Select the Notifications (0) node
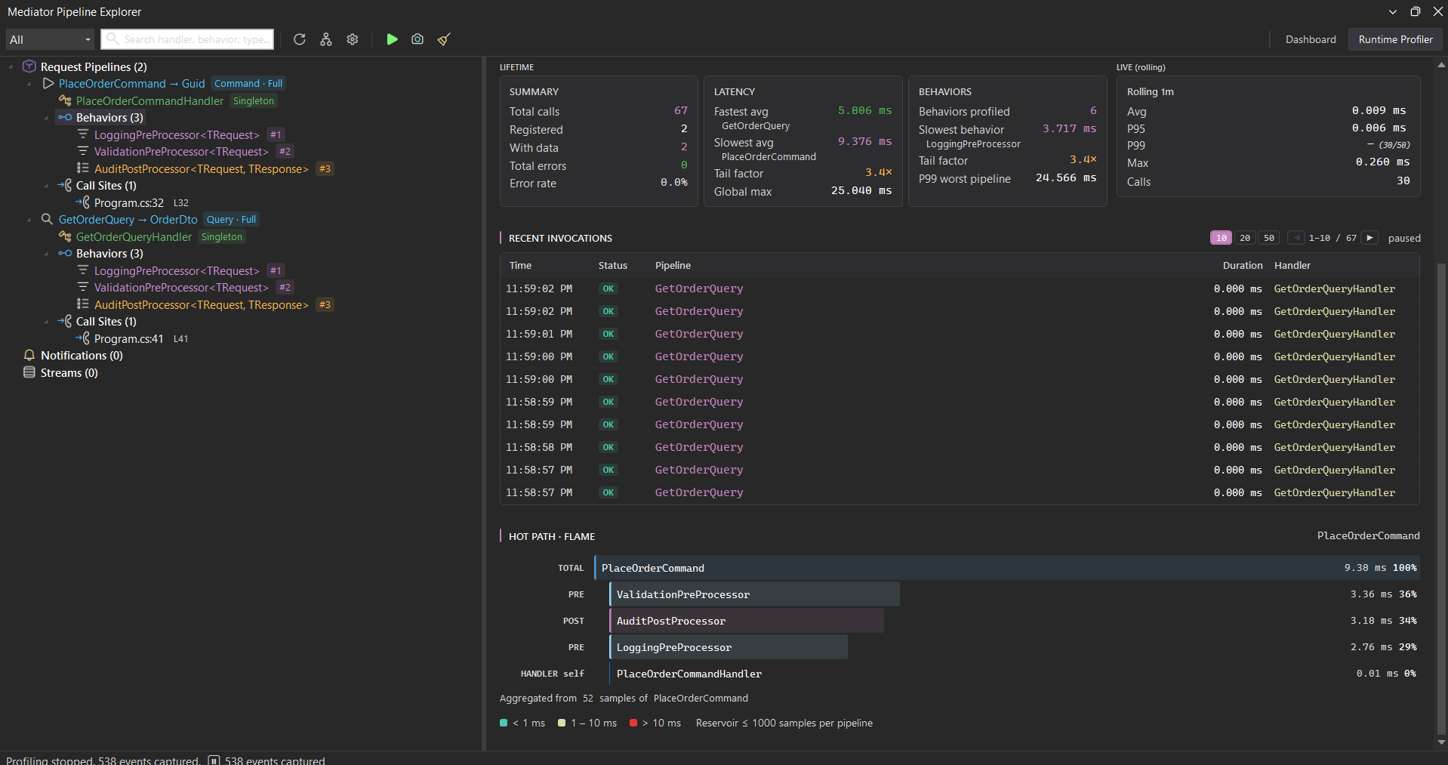1448x765 pixels. (82, 356)
